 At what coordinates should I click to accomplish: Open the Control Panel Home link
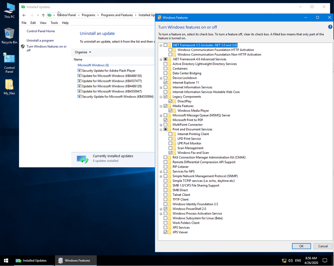coord(41,31)
